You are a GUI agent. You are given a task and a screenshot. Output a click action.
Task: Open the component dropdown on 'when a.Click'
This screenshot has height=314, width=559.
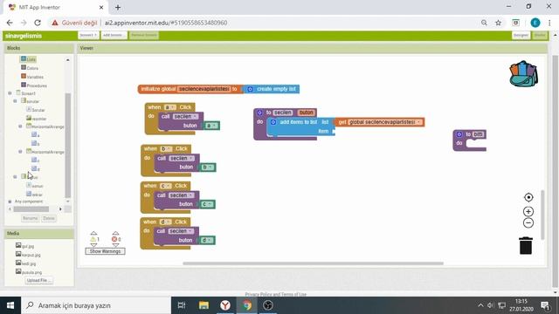point(170,107)
